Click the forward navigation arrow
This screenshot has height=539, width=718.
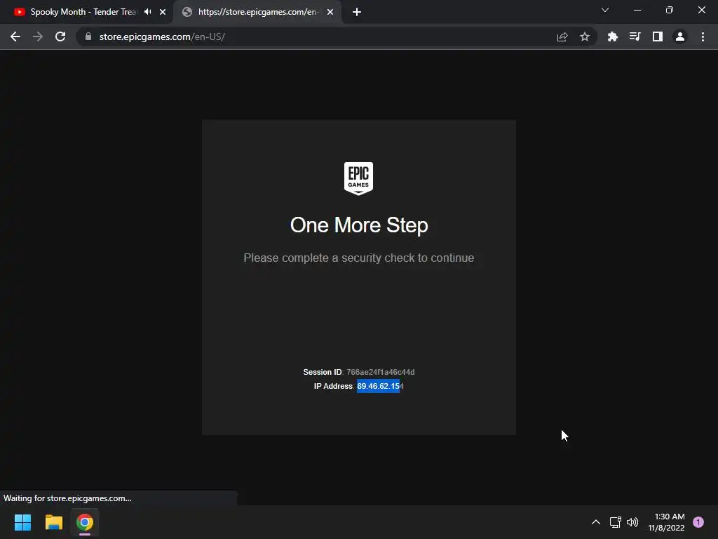(x=38, y=36)
